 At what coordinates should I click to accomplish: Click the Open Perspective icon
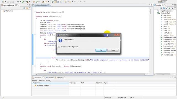(x=159, y=2)
